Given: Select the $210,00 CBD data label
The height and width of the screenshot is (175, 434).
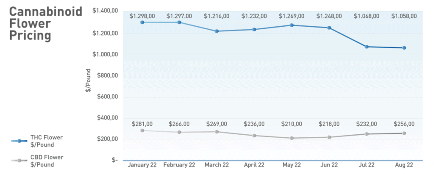Looking at the screenshot, I should point(292,124).
